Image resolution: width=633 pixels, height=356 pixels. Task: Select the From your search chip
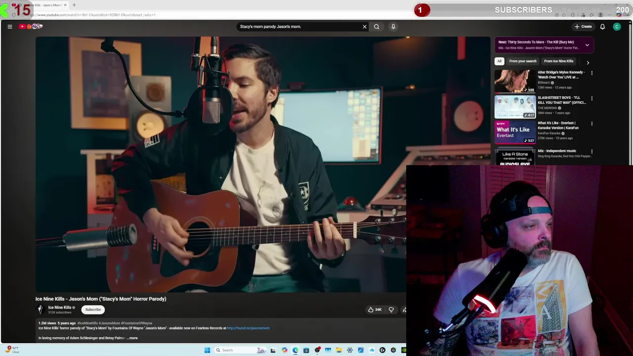pos(523,61)
